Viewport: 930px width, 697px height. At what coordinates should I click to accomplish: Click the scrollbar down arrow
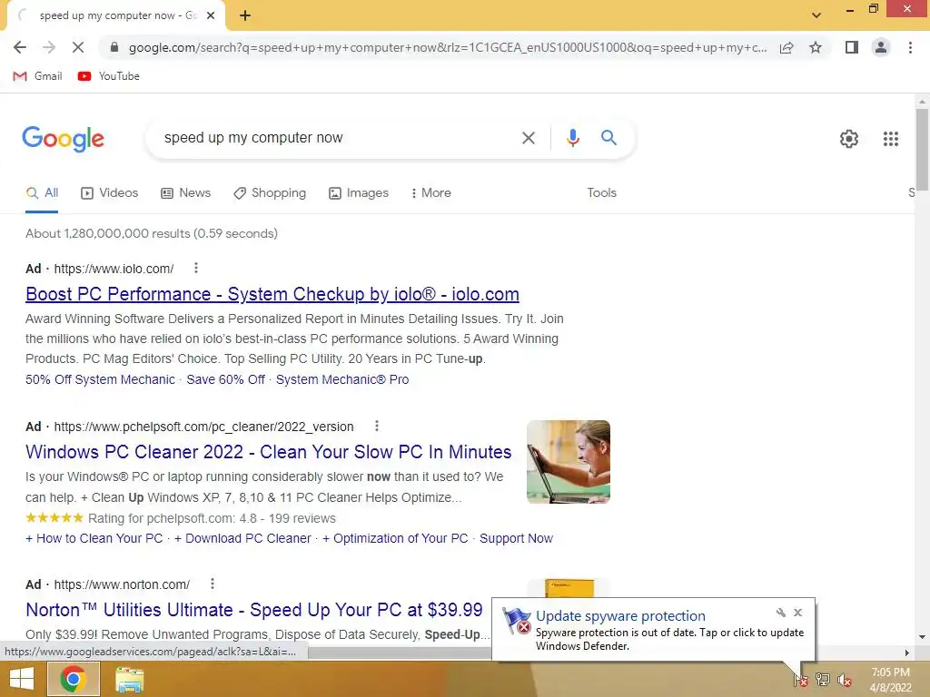coord(921,637)
